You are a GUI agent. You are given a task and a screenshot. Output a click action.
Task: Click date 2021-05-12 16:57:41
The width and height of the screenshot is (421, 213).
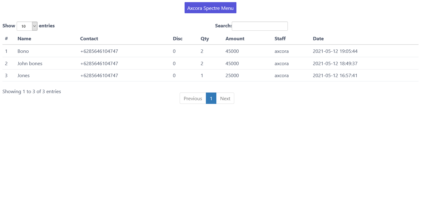[x=335, y=76]
